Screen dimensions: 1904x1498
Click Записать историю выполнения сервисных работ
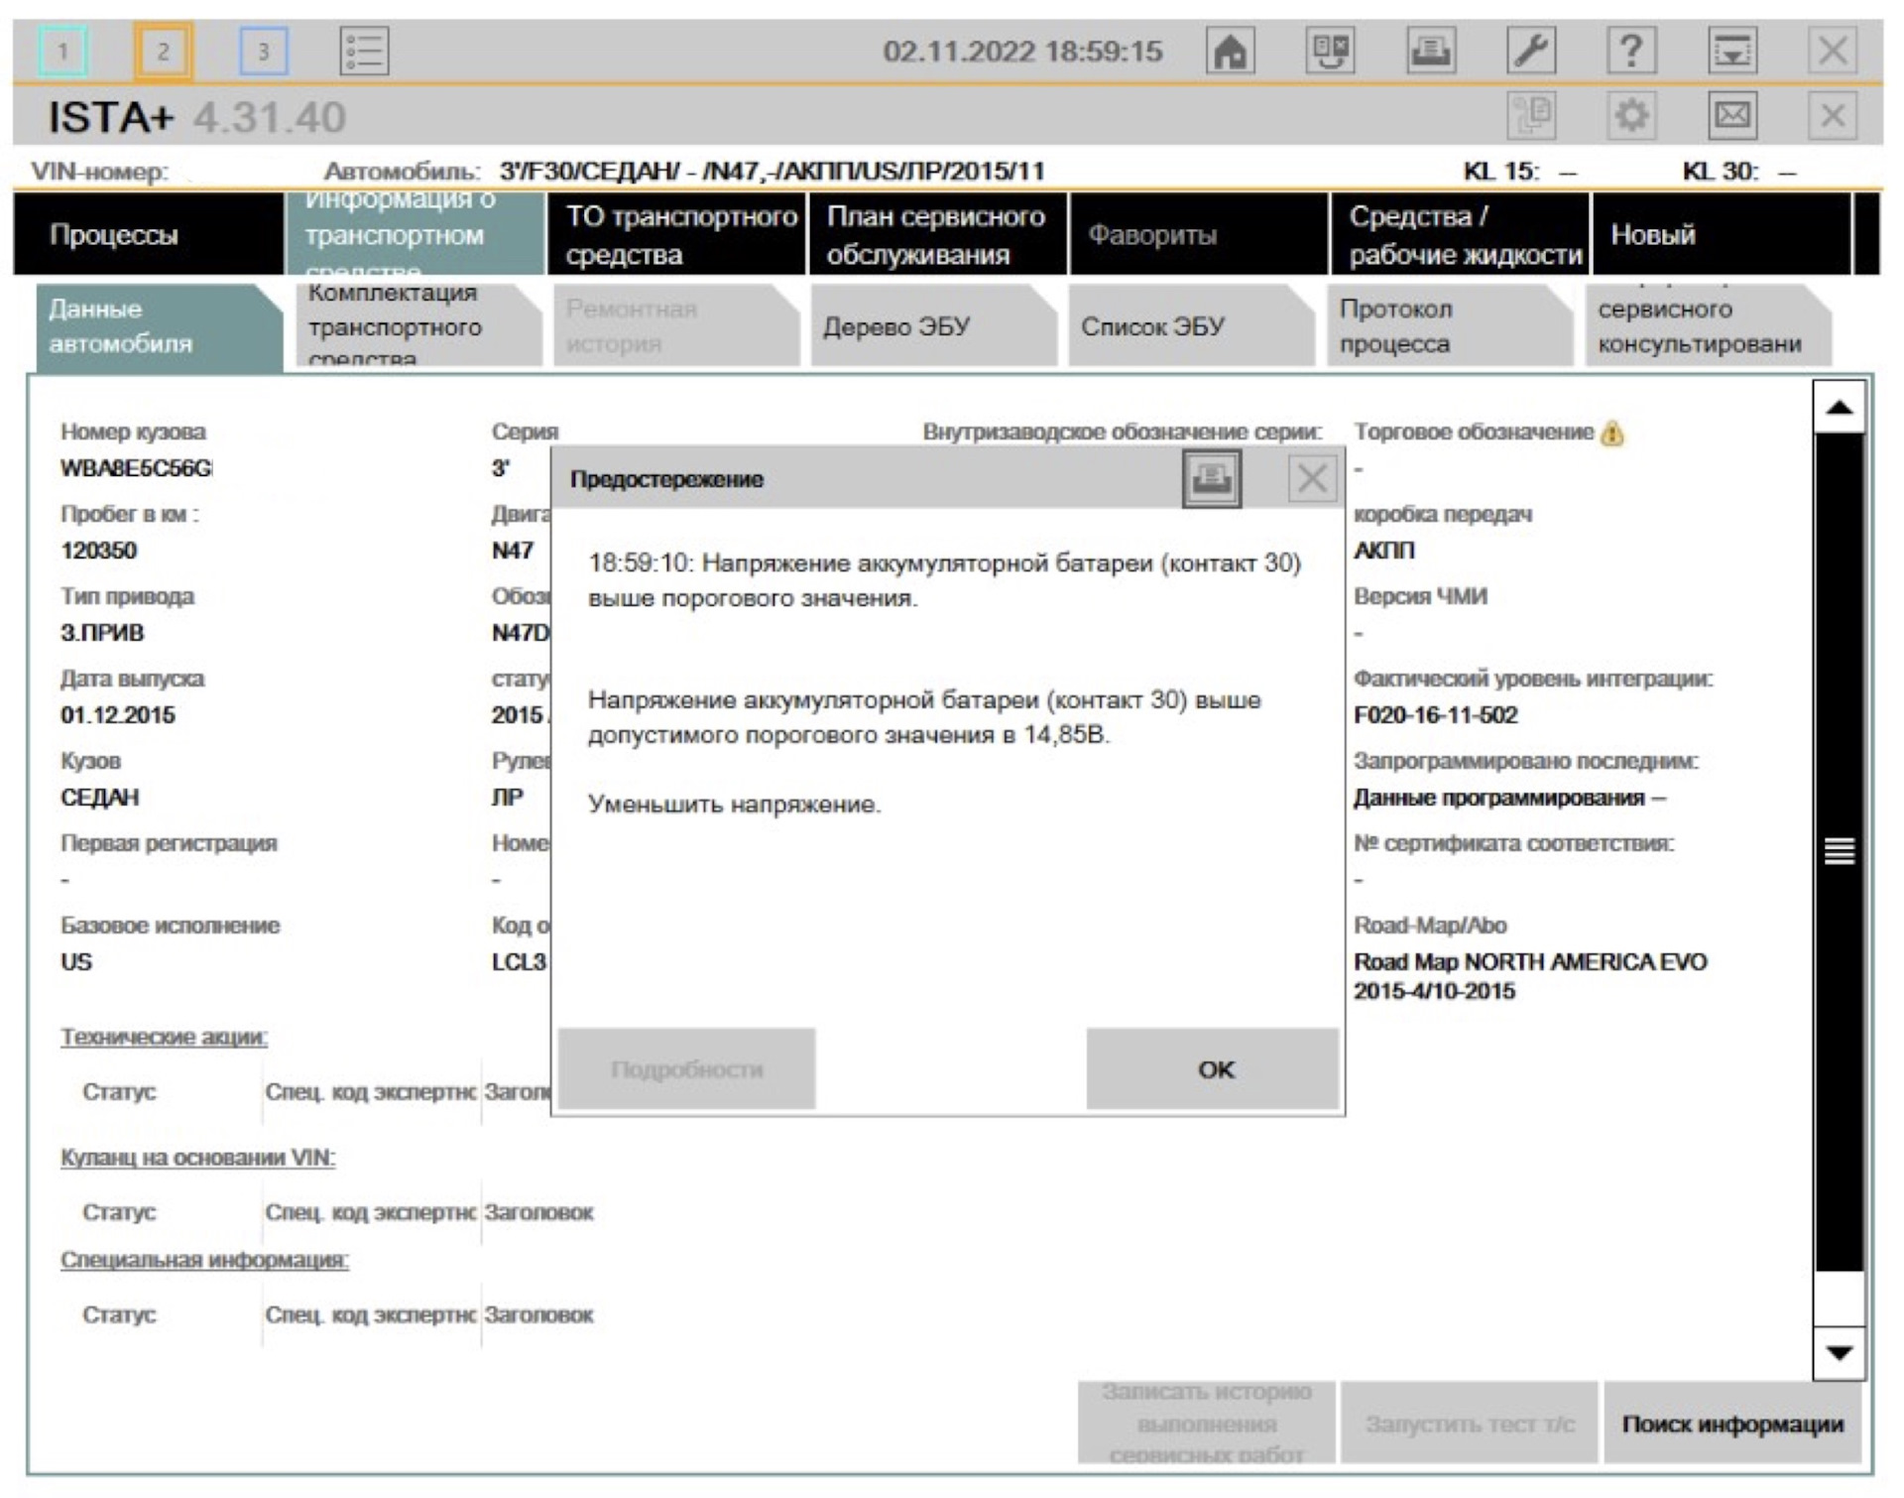(1207, 1423)
